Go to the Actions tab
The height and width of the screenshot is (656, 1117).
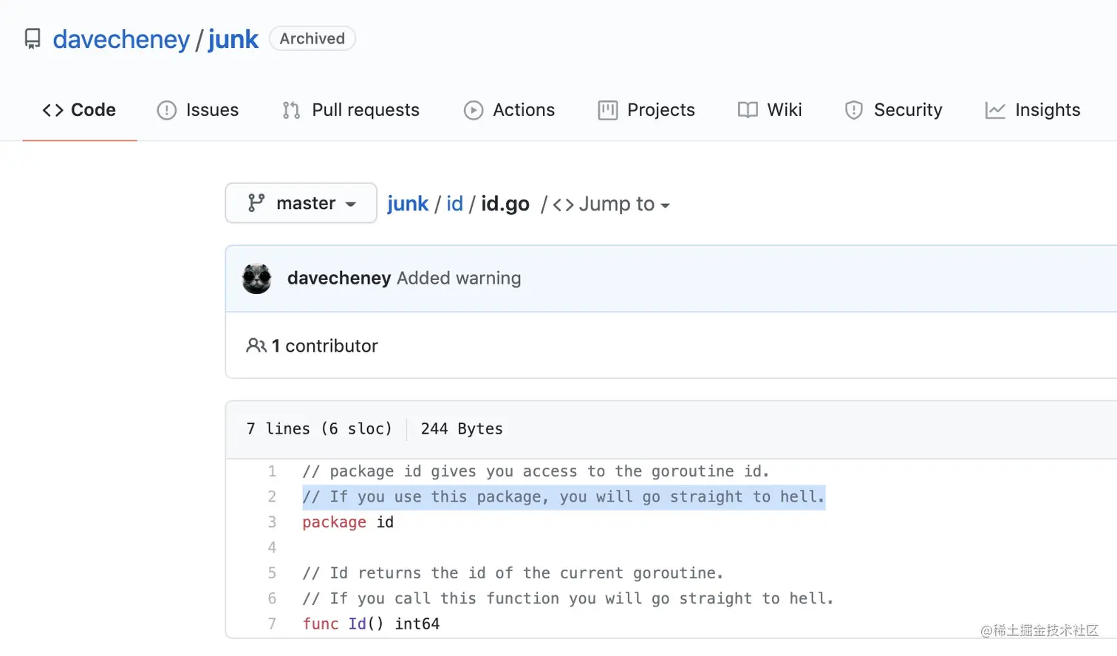(x=509, y=110)
